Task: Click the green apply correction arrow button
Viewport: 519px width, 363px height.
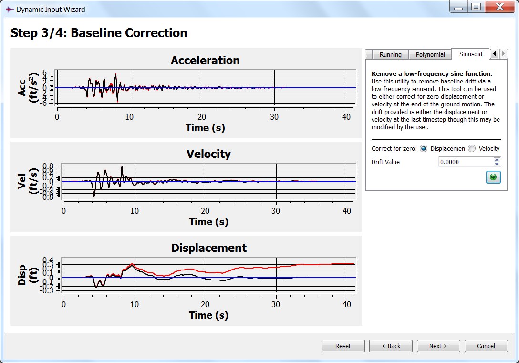Action: click(493, 177)
